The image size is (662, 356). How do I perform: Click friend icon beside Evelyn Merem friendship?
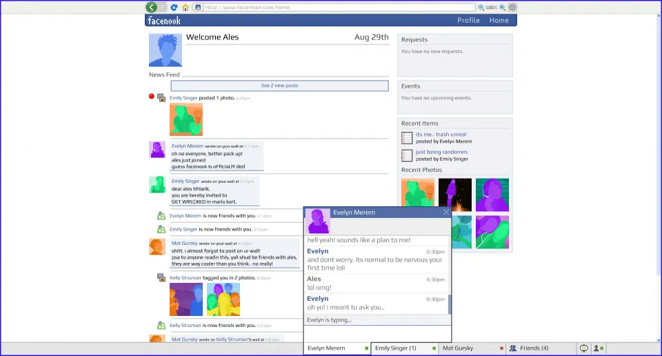point(161,216)
